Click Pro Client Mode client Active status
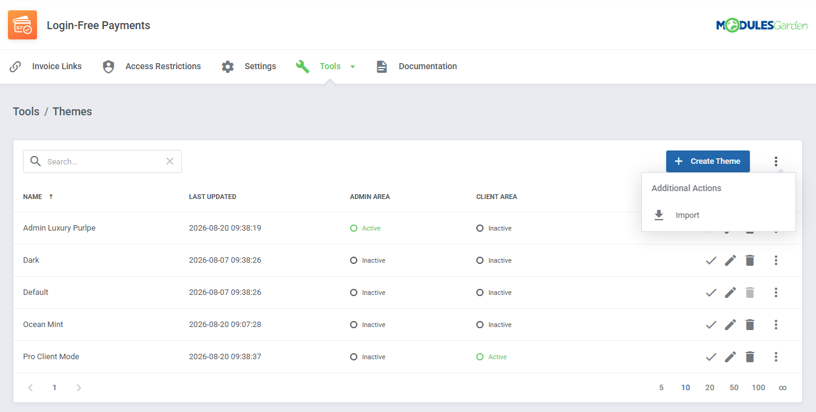The width and height of the screenshot is (816, 412). (491, 357)
